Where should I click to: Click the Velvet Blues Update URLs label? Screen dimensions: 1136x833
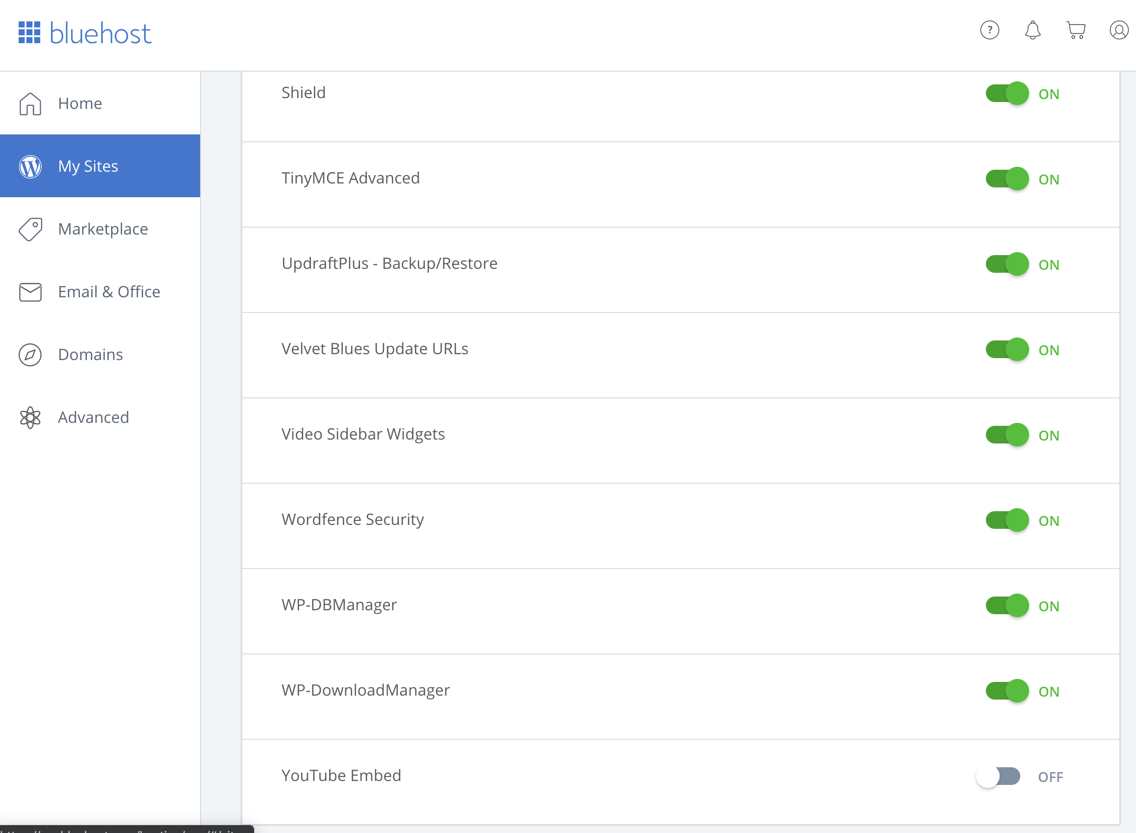375,349
